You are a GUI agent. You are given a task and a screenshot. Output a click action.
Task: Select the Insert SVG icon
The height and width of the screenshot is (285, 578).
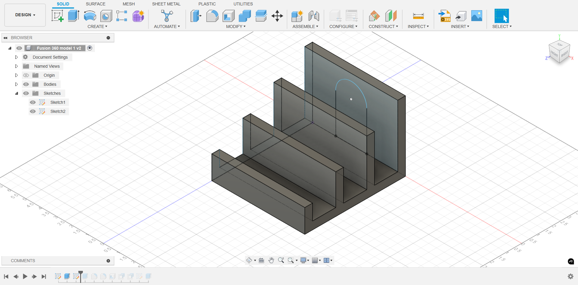(x=444, y=16)
